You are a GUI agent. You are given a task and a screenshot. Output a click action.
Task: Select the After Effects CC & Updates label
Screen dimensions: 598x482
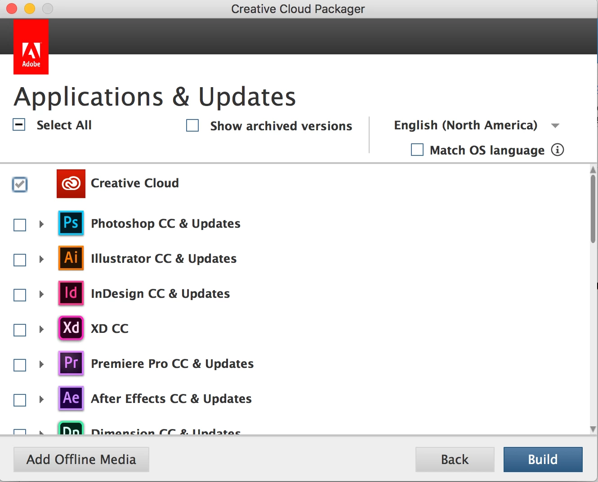click(x=171, y=399)
